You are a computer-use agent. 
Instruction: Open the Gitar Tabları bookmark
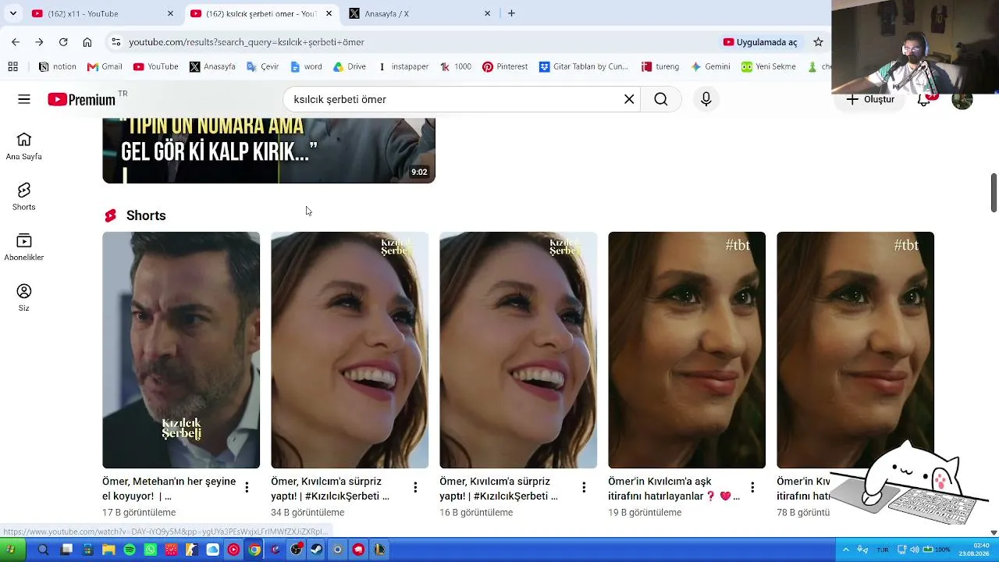(x=584, y=67)
